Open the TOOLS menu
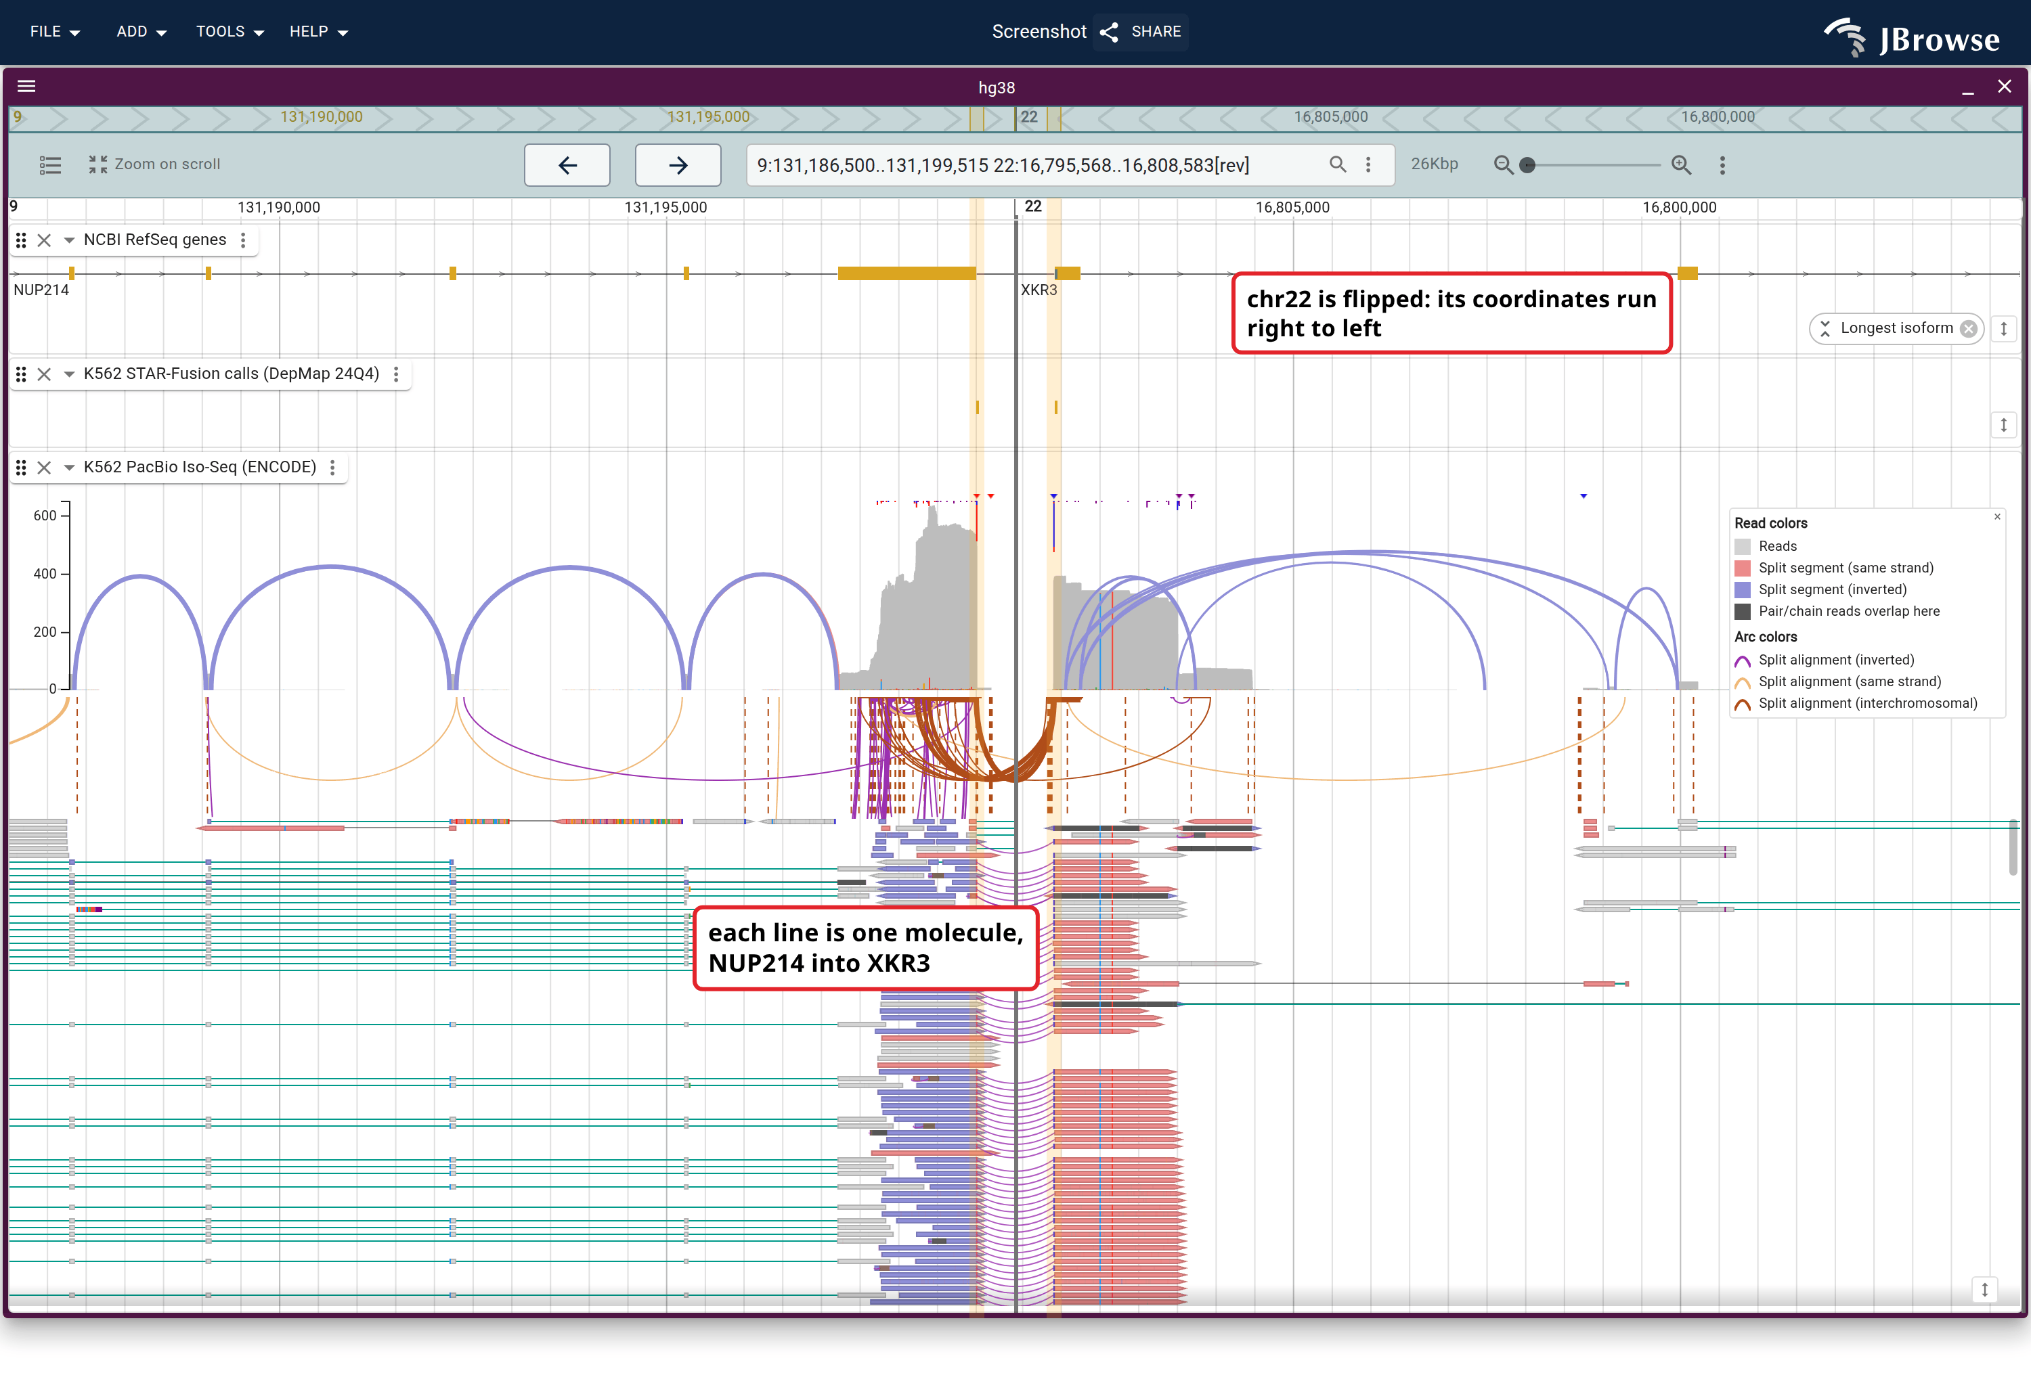2031x1394 pixels. pos(230,31)
